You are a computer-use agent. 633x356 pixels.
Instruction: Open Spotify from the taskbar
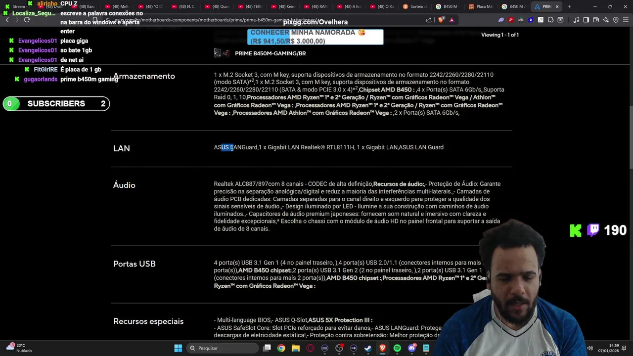click(397, 348)
